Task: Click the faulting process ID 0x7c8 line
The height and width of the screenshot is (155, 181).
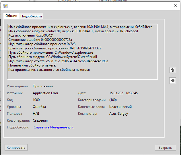Action: pos(42,44)
